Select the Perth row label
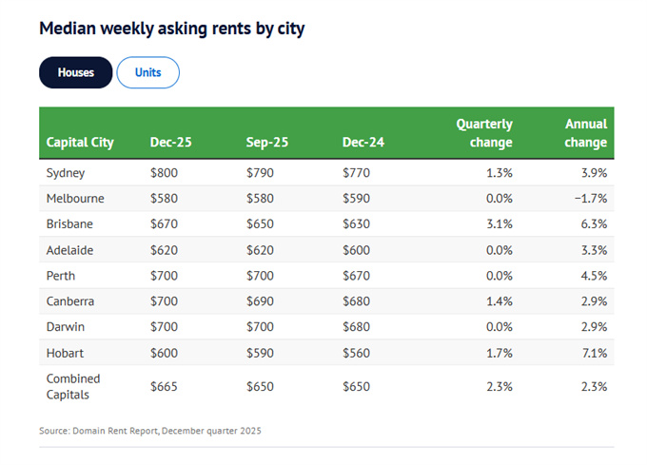The width and height of the screenshot is (647, 465). pos(61,276)
